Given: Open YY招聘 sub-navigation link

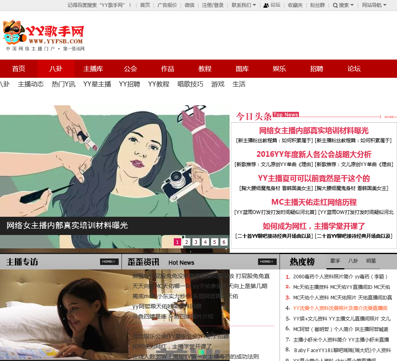Looking at the screenshot, I should [x=130, y=84].
